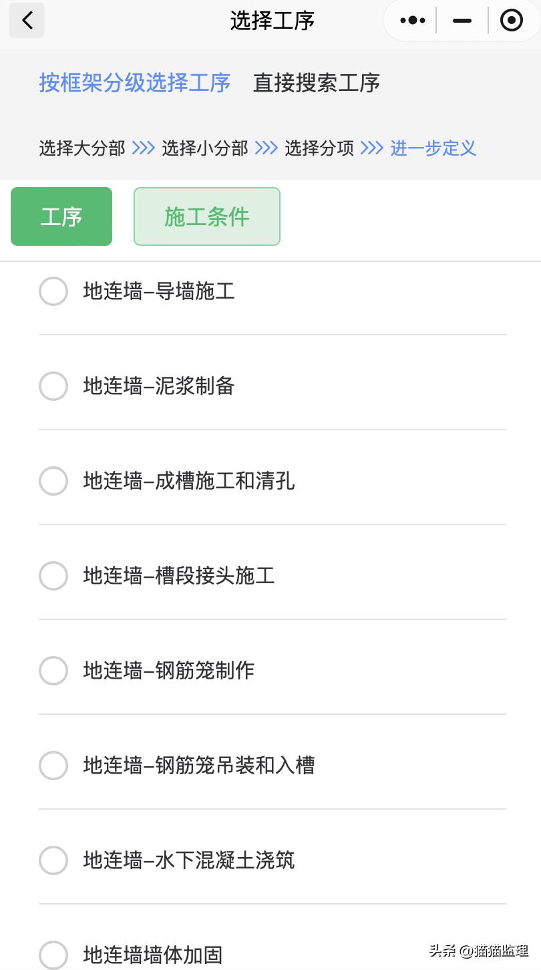Image resolution: width=541 pixels, height=970 pixels.
Task: Click the green 工序 button
Action: 61,216
